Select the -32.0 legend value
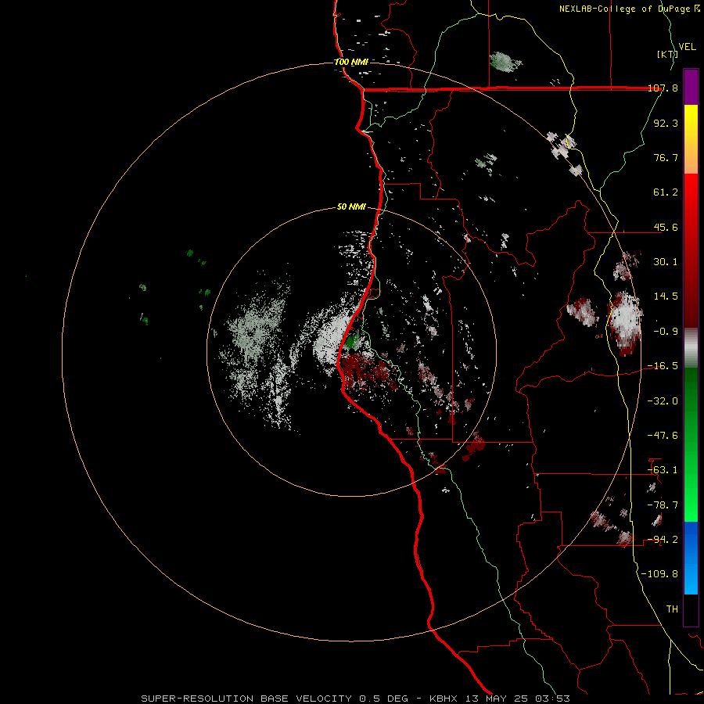The height and width of the screenshot is (704, 704). click(x=663, y=400)
